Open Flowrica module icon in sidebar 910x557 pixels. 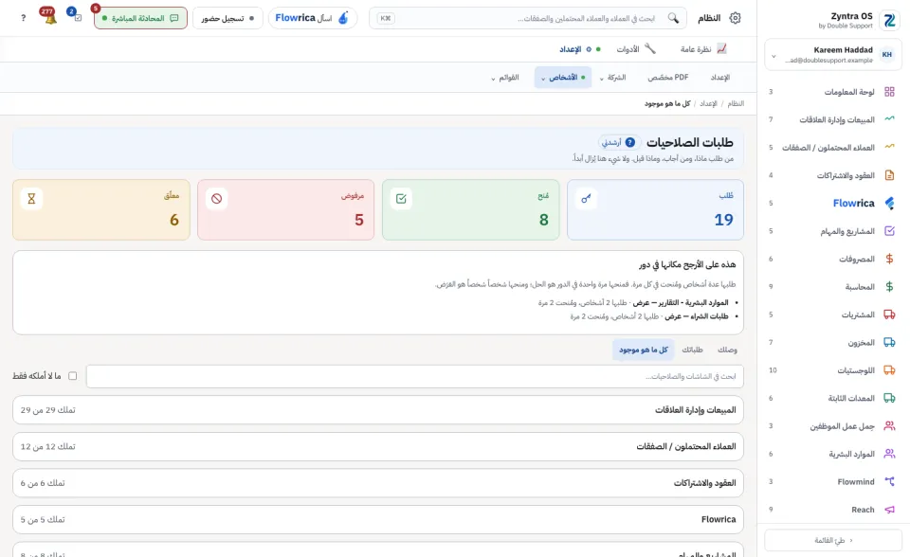tap(889, 203)
